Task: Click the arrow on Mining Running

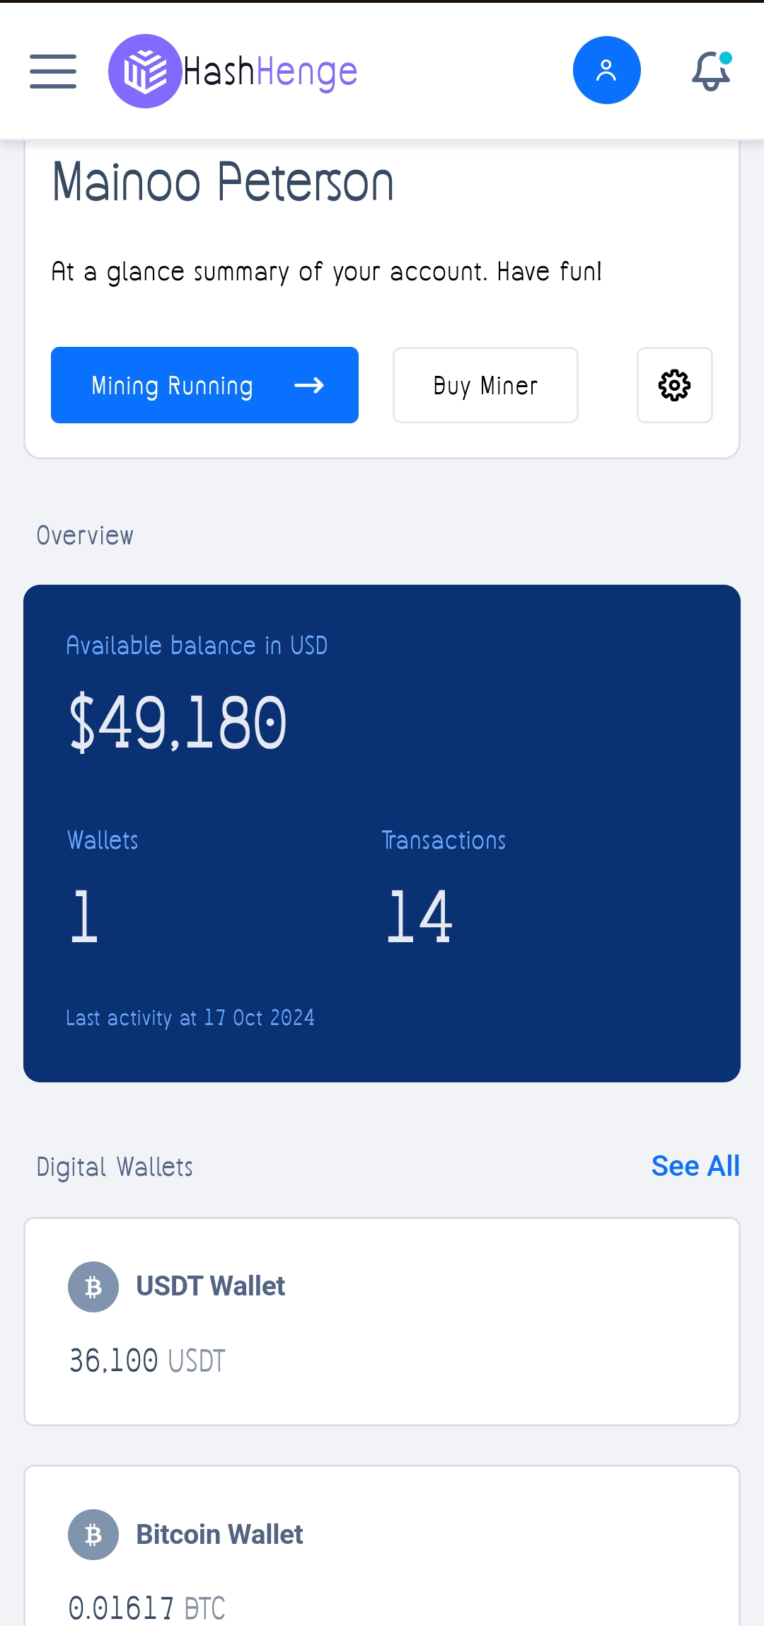Action: pos(309,385)
